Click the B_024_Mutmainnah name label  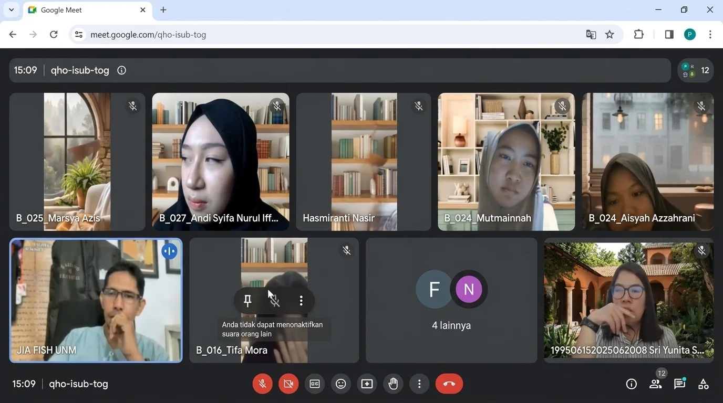[488, 218]
